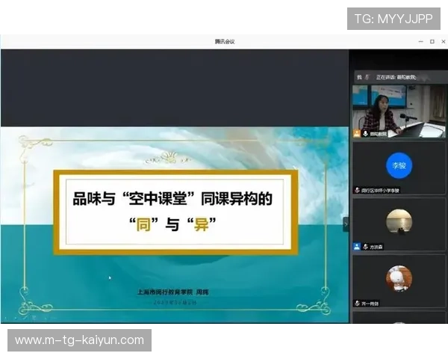This screenshot has height=359, width=448.
Task: Close the 腾讯会议 window
Action: pos(443,42)
